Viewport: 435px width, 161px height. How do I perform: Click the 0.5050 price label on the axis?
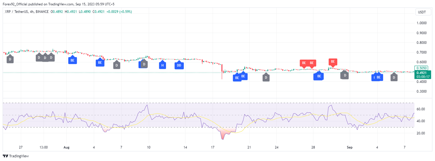tap(421, 68)
